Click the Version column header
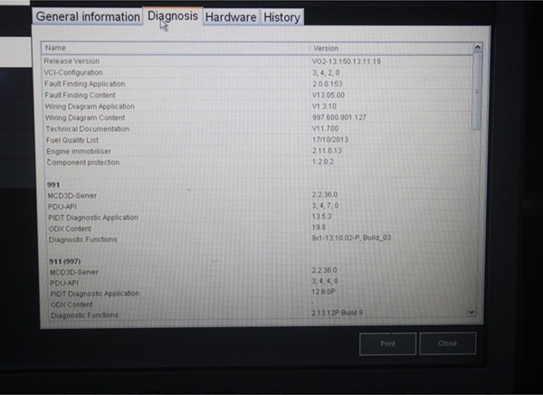Screen dimensions: 543x395 click(389, 48)
